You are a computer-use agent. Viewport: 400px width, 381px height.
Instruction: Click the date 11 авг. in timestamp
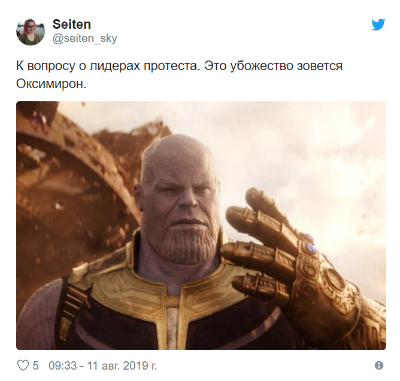(103, 365)
